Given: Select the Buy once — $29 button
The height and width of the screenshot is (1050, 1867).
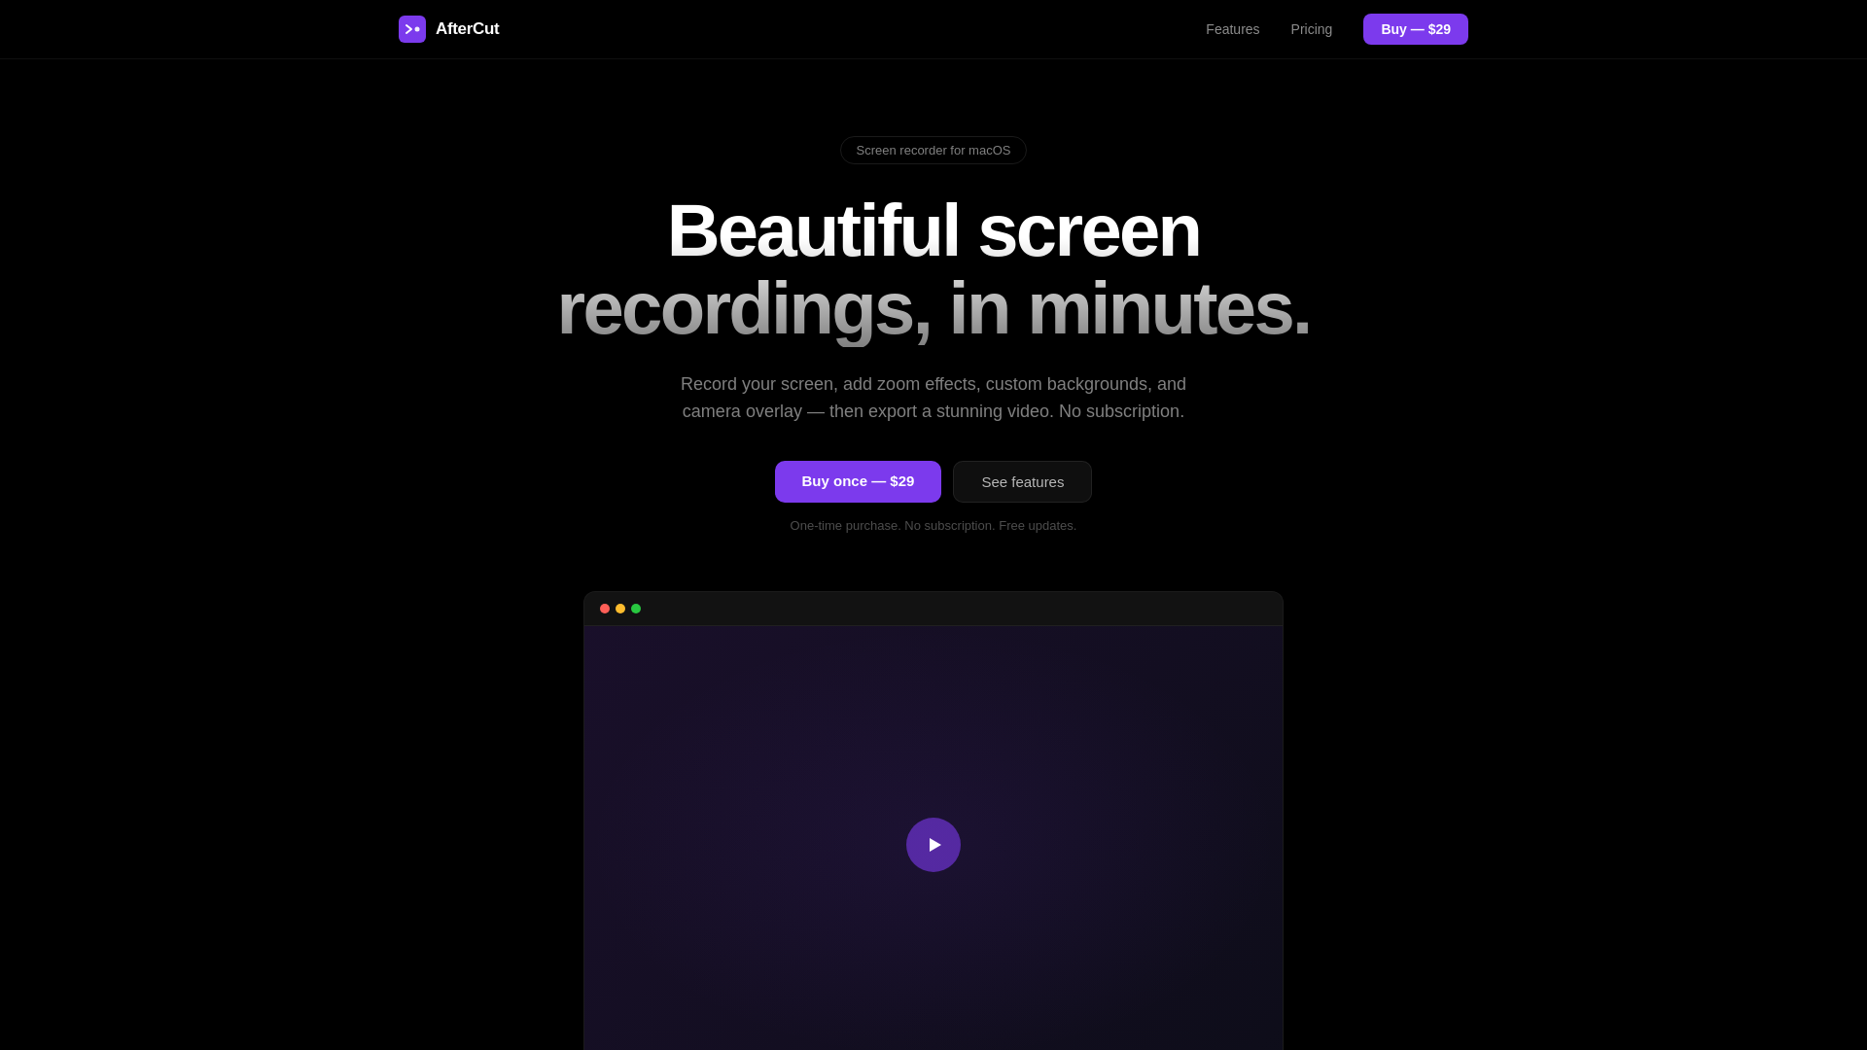Looking at the screenshot, I should coord(858,481).
